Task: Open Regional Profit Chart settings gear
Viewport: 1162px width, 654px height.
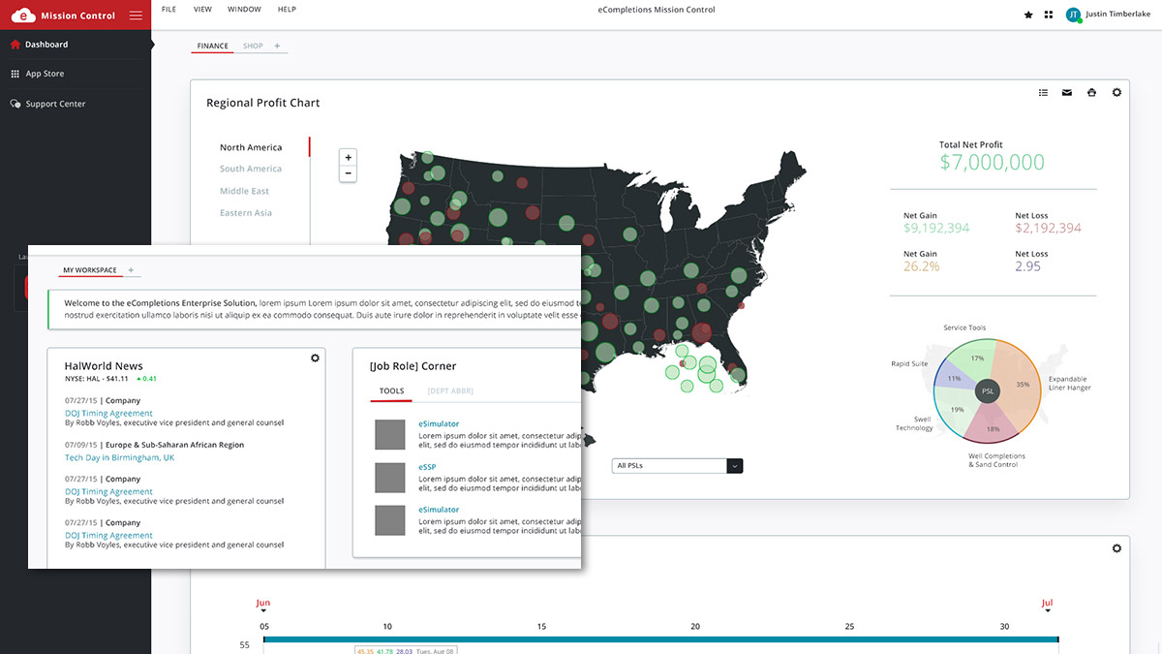Action: [1116, 93]
